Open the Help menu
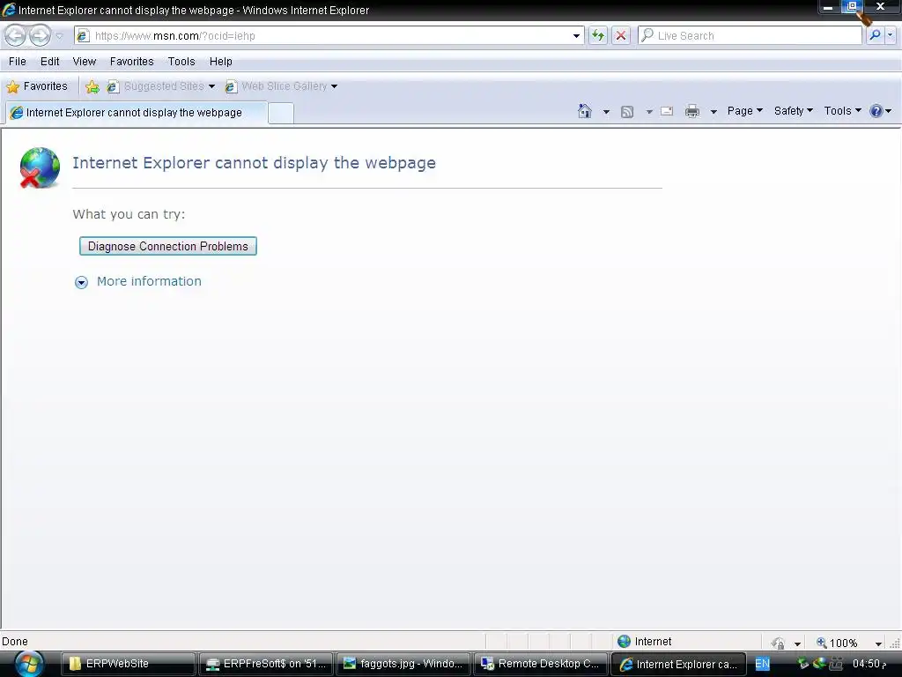This screenshot has height=677, width=902. pos(220,62)
